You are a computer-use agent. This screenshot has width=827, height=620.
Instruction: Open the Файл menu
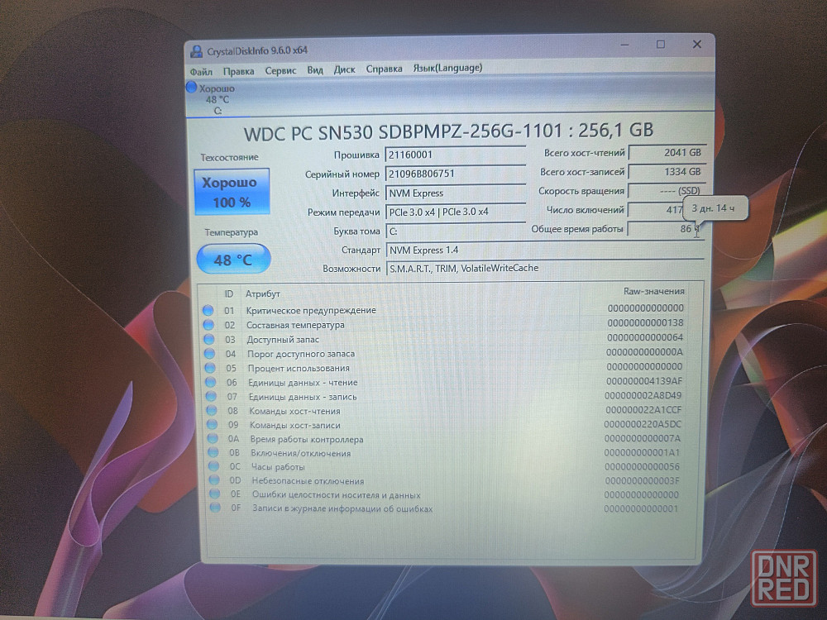click(x=201, y=72)
